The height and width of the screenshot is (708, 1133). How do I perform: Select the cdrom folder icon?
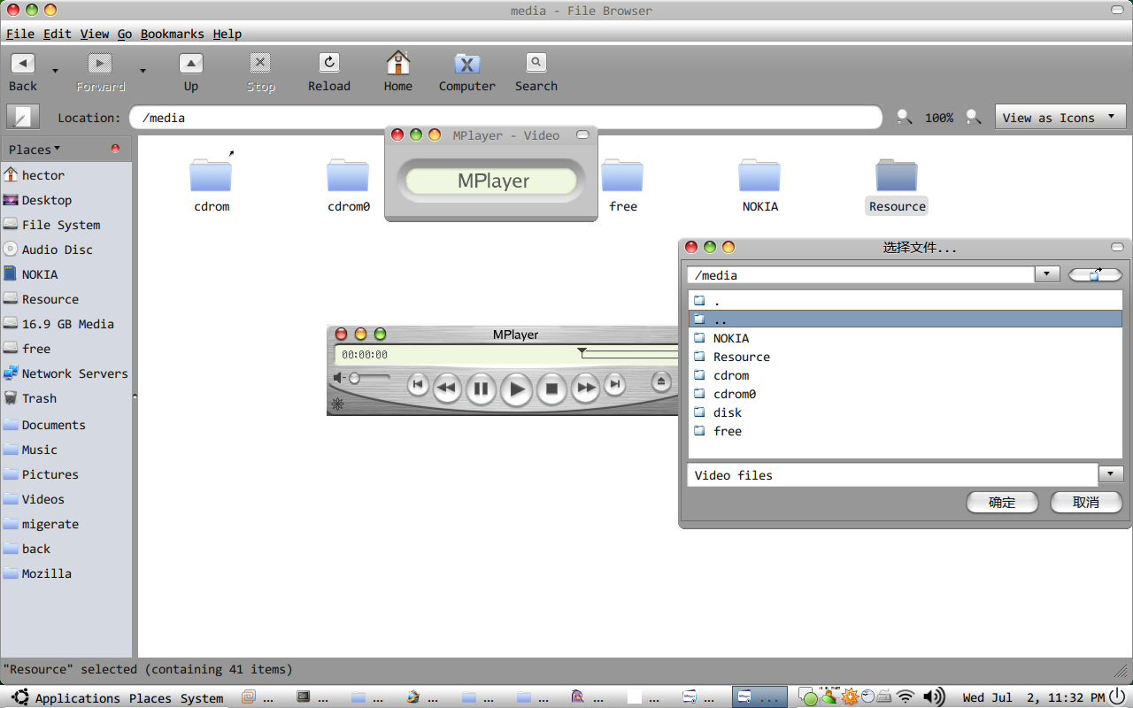point(211,175)
